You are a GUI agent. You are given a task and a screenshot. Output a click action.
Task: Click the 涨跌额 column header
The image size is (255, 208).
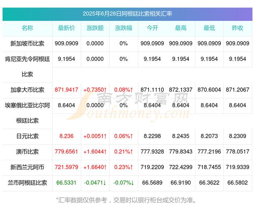[95, 28]
